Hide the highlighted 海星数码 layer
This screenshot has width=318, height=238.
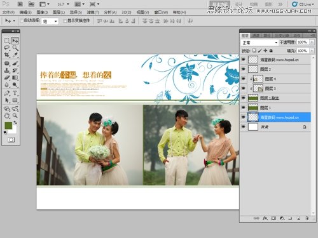(244, 117)
